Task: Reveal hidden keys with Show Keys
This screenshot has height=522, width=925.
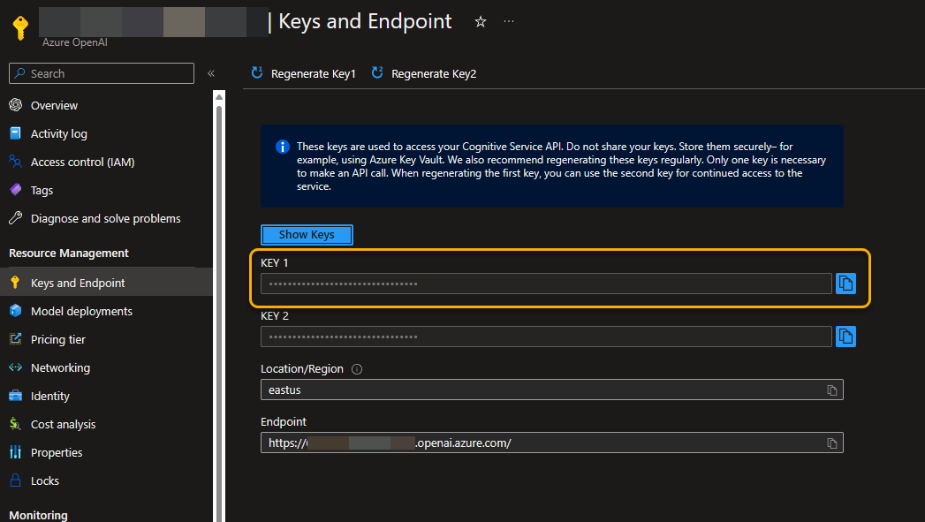Action: click(x=307, y=234)
